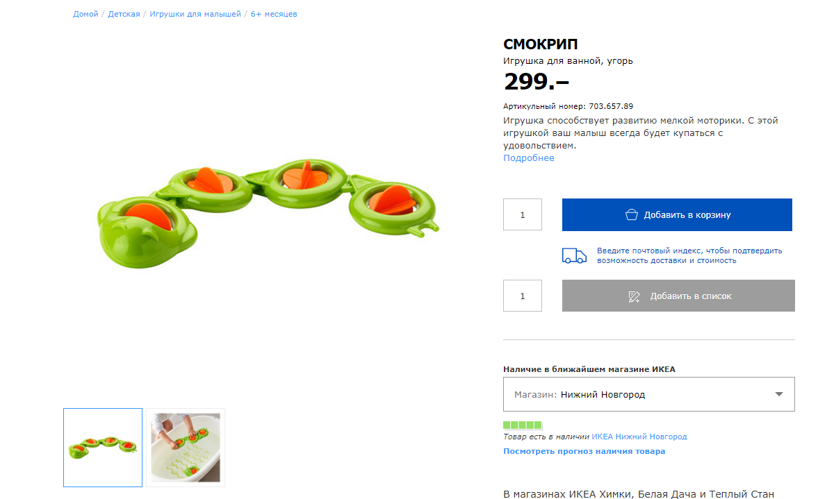Expand the Магазин store selector box
Viewport: 818px width, 499px height.
point(648,394)
